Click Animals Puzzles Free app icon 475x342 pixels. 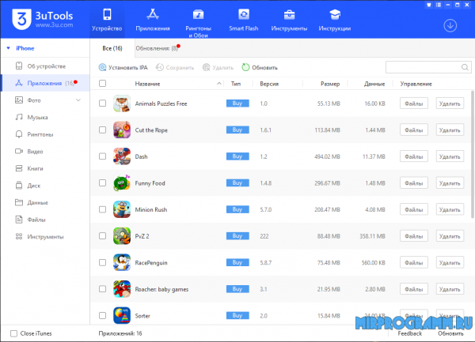tap(122, 103)
